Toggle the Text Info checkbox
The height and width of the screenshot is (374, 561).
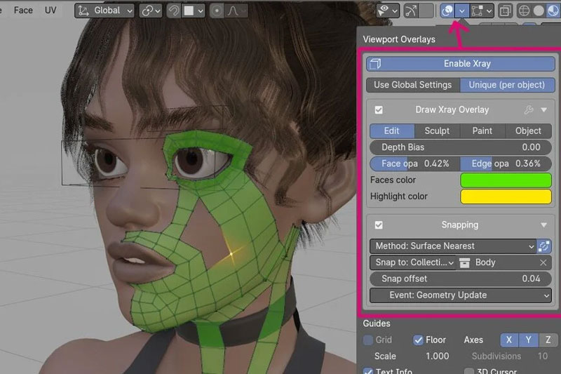(367, 370)
